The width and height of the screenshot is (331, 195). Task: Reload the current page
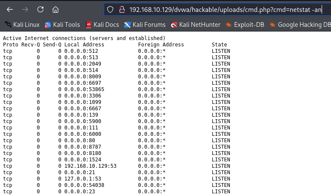click(x=40, y=9)
